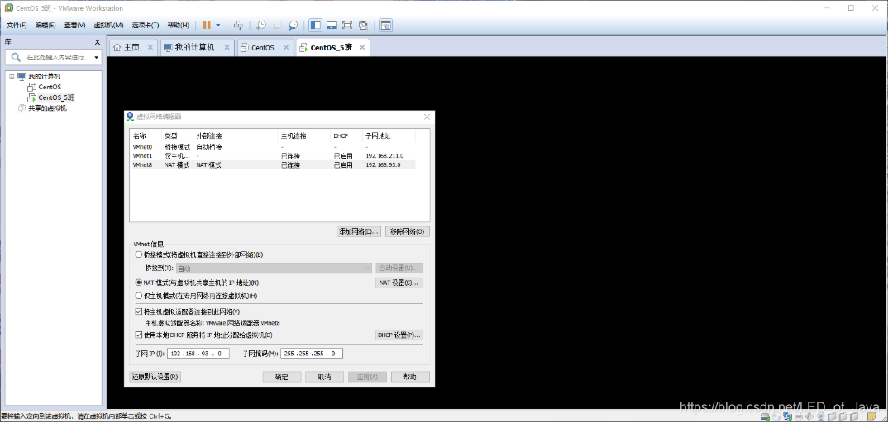Click the 取消 button

[324, 377]
